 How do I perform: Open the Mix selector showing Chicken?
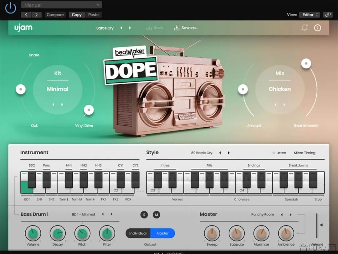[x=280, y=89]
